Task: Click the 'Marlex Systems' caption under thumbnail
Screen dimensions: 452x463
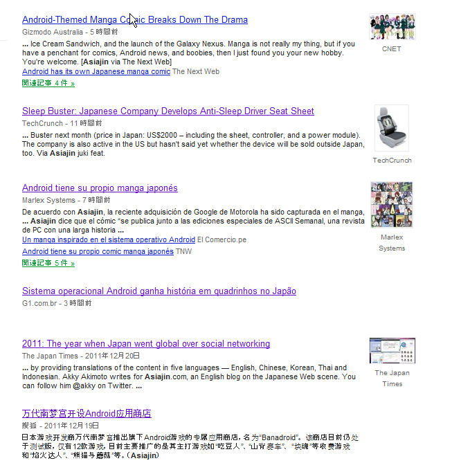Action: [392, 243]
